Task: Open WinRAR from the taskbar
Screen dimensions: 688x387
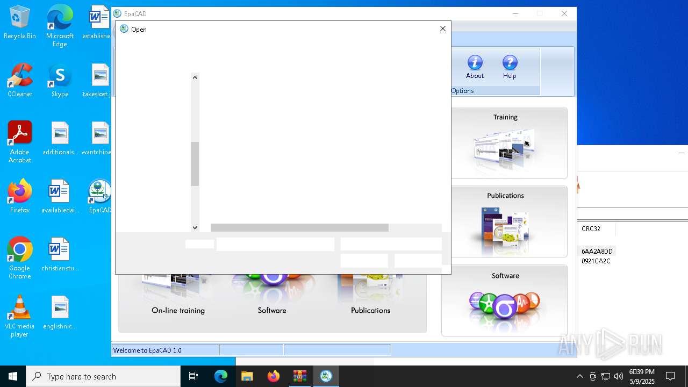Action: click(299, 376)
